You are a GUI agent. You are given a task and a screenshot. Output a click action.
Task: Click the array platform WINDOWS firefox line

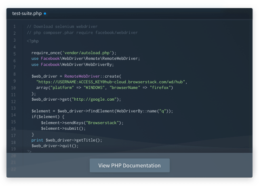coord(105,88)
